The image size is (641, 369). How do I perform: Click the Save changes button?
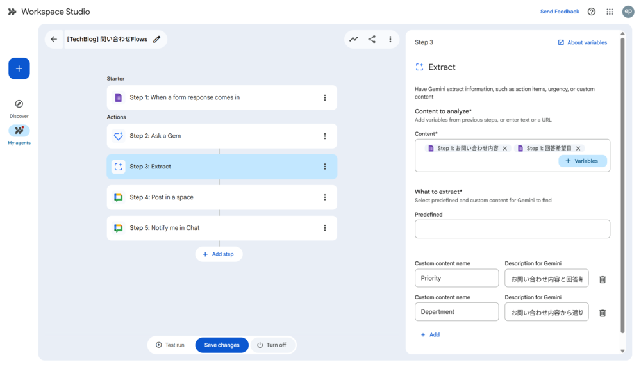(x=222, y=345)
